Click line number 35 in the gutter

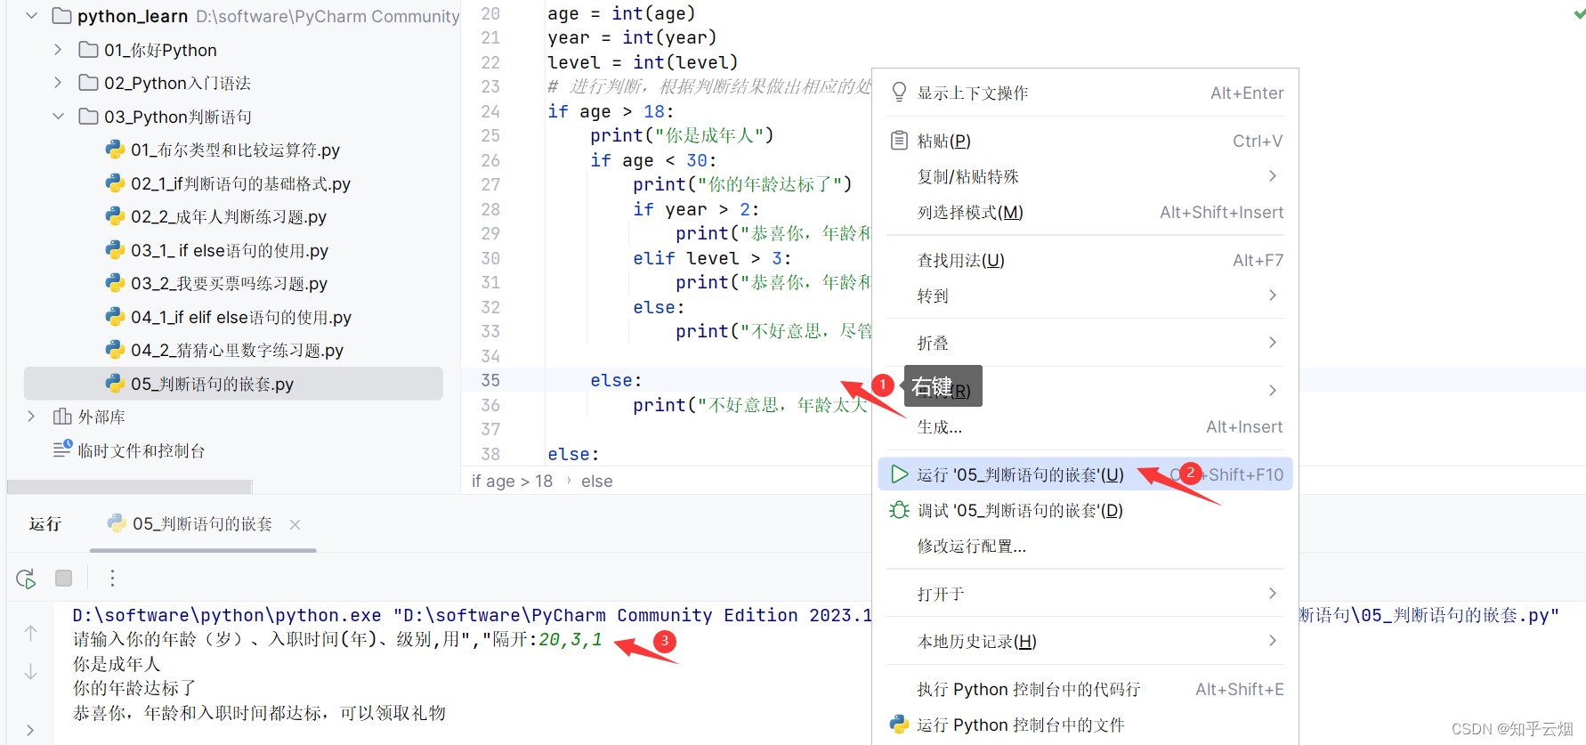(490, 380)
